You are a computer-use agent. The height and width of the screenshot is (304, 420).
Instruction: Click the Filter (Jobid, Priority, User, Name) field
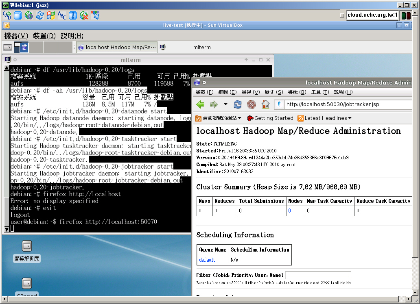pyautogui.click(x=318, y=275)
